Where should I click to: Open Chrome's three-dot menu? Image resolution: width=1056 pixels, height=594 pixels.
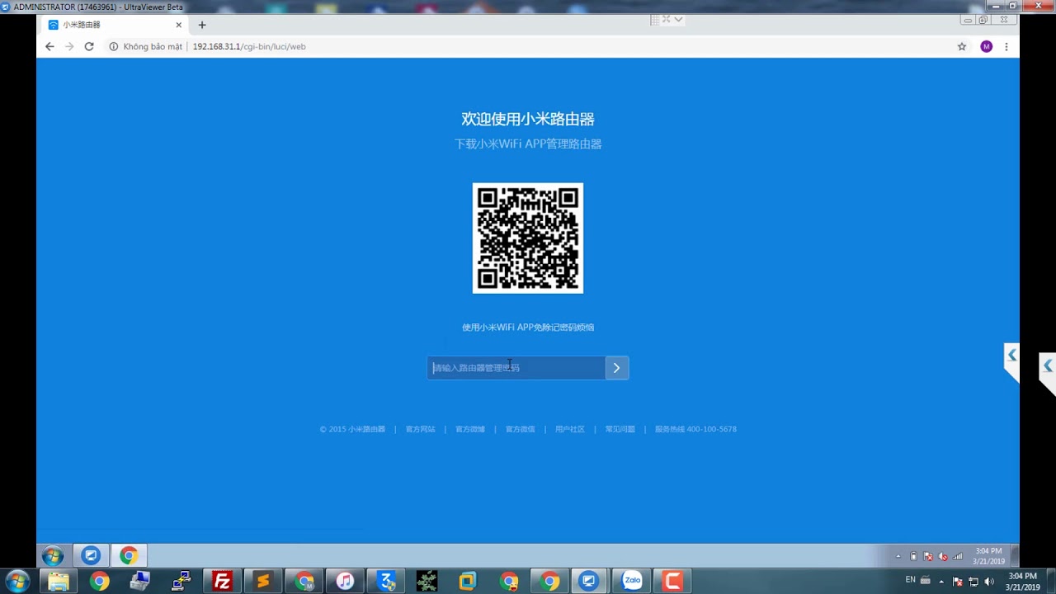1006,47
